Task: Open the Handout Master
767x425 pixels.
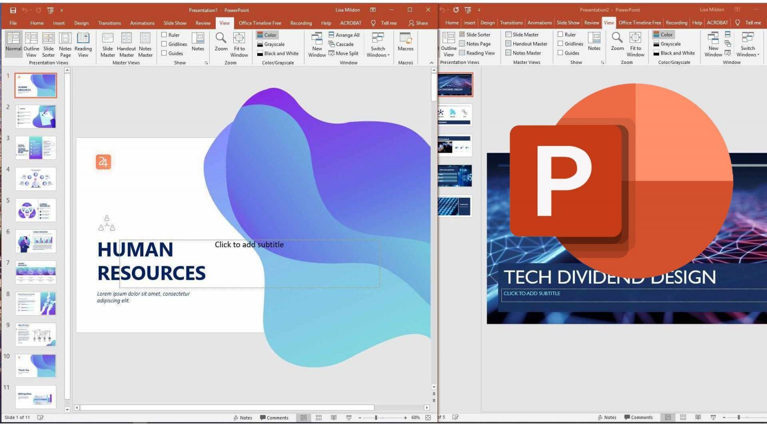Action: 126,44
